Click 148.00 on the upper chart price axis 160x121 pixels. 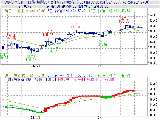click(x=153, y=31)
